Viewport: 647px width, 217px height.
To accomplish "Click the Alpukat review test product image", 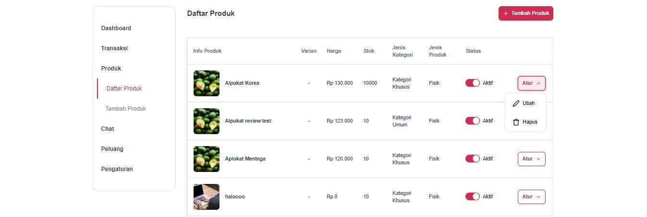I will pyautogui.click(x=207, y=121).
